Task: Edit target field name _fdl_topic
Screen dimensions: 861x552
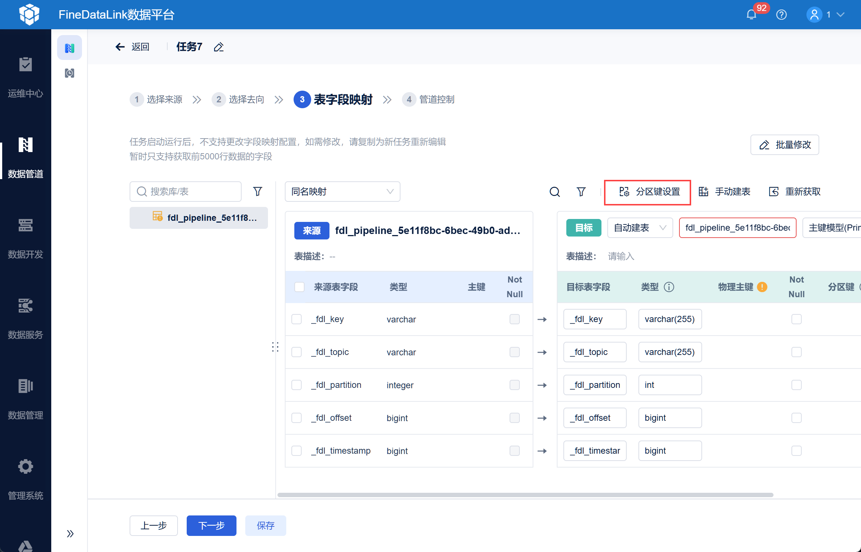Action: 595,352
